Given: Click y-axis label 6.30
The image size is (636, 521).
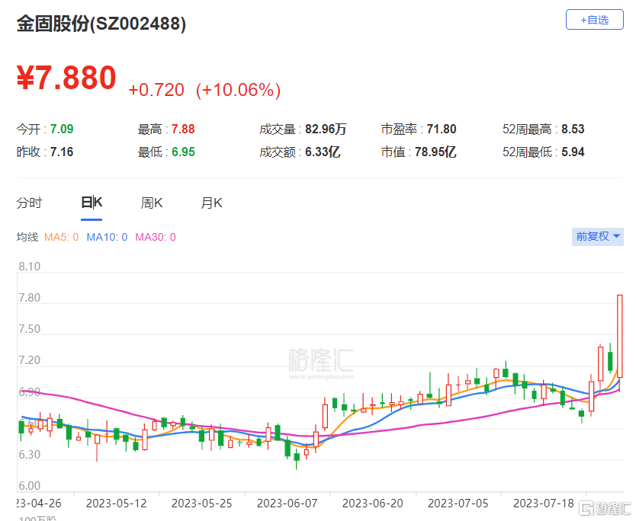Looking at the screenshot, I should pyautogui.click(x=30, y=455).
